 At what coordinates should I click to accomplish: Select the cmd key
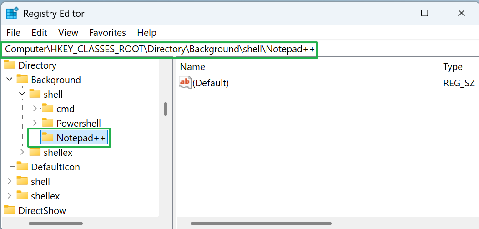click(x=66, y=109)
